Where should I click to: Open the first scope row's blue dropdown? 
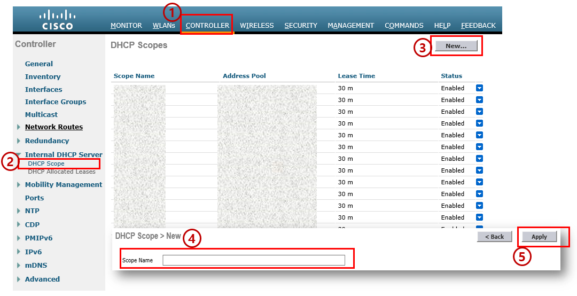(479, 88)
